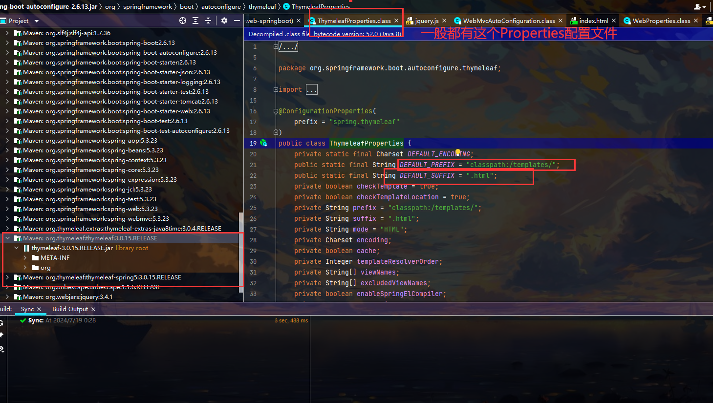Click the ThymeleafProperties breadcrumb item
The width and height of the screenshot is (713, 403).
click(x=317, y=7)
